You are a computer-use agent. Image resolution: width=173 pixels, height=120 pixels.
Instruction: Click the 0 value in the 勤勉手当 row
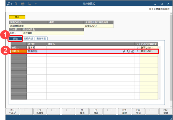[x=137, y=51]
